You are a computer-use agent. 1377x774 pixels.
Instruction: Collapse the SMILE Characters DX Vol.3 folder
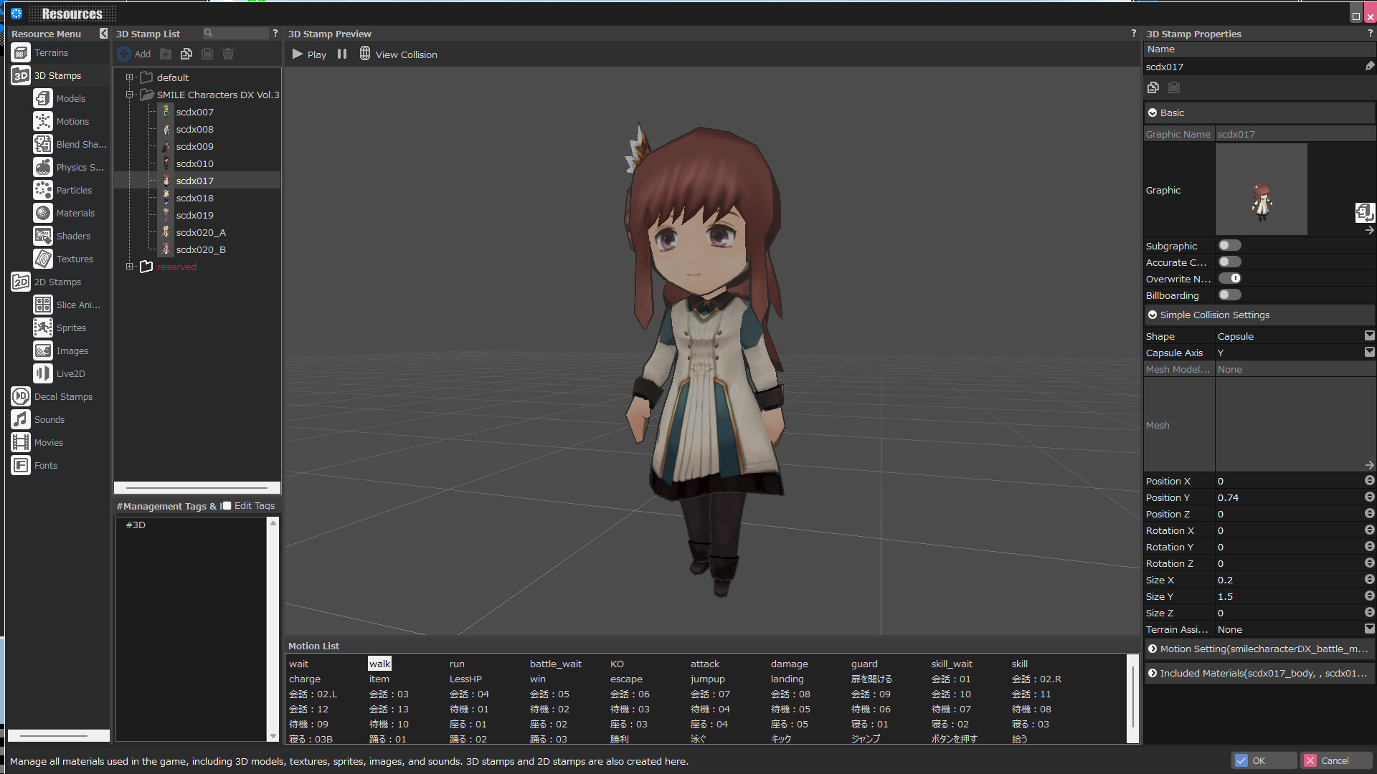pyautogui.click(x=130, y=94)
